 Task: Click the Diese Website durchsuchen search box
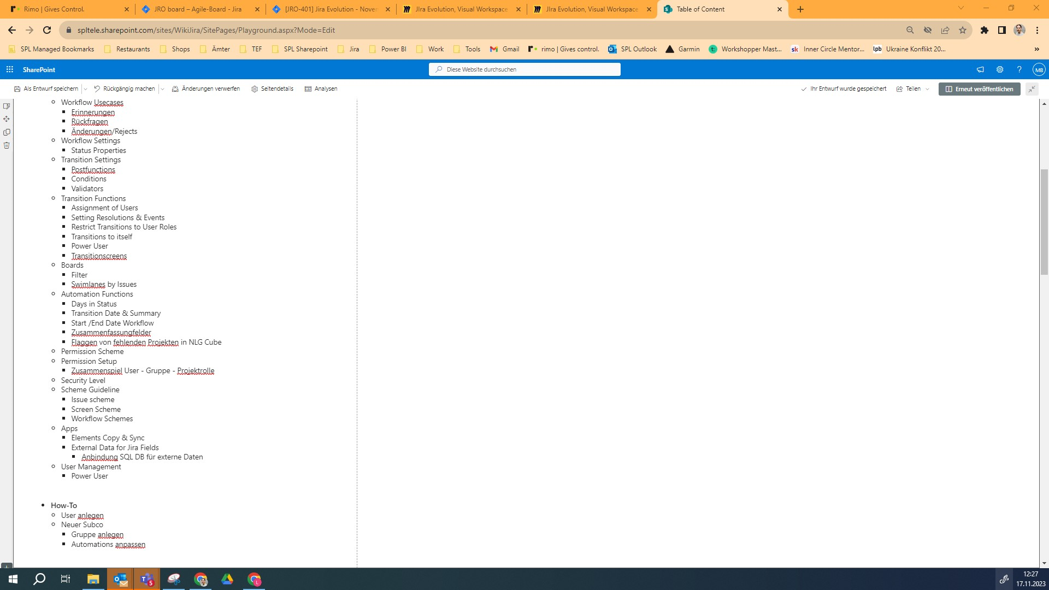pyautogui.click(x=524, y=69)
